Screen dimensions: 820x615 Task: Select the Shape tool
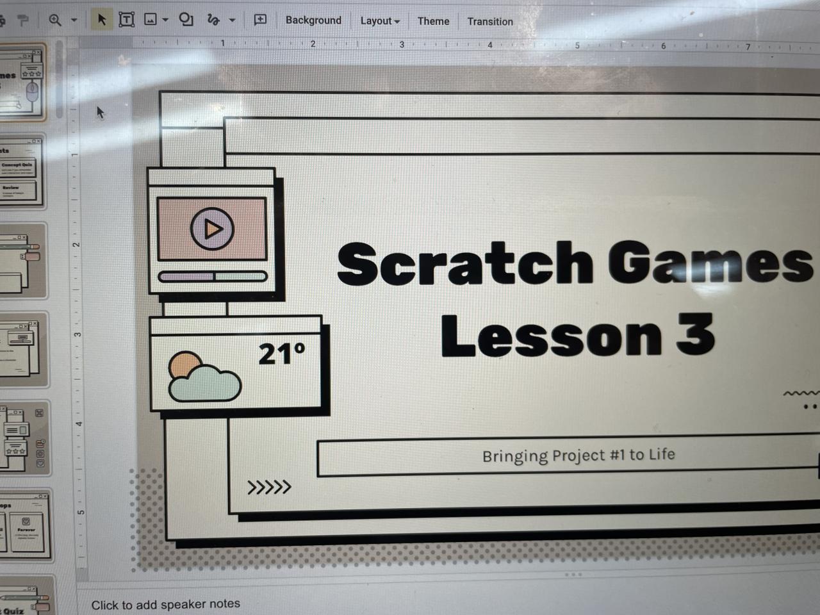click(186, 20)
